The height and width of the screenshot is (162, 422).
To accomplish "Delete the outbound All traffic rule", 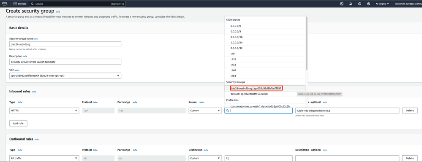I will [x=410, y=158].
